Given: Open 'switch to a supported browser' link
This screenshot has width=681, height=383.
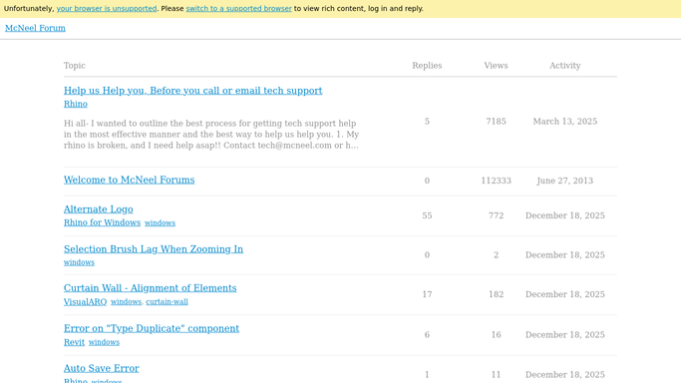Looking at the screenshot, I should (239, 8).
